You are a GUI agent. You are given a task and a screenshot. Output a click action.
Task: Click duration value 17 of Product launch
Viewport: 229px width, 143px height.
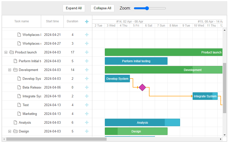coord(72,52)
